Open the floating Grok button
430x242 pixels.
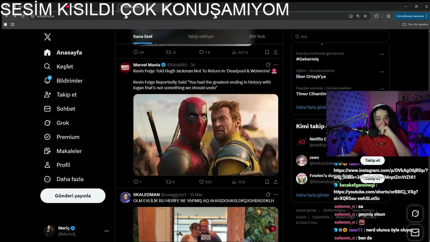(x=415, y=213)
